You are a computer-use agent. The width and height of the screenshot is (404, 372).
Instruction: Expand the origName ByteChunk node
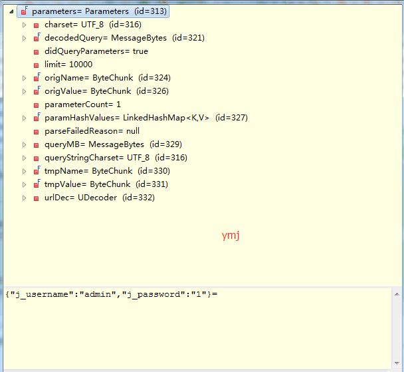pyautogui.click(x=24, y=78)
